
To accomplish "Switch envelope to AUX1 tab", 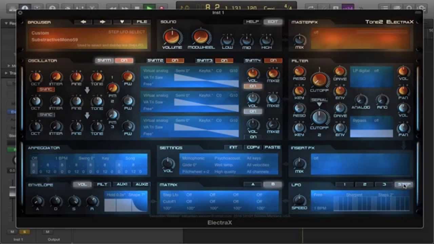I will click(x=122, y=184).
